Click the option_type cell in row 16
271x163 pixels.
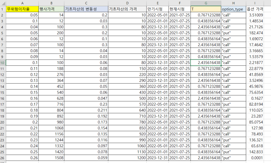click(233, 98)
